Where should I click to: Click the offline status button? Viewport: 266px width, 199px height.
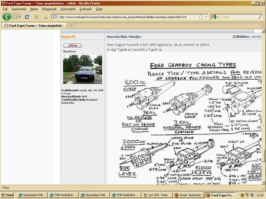point(72,45)
